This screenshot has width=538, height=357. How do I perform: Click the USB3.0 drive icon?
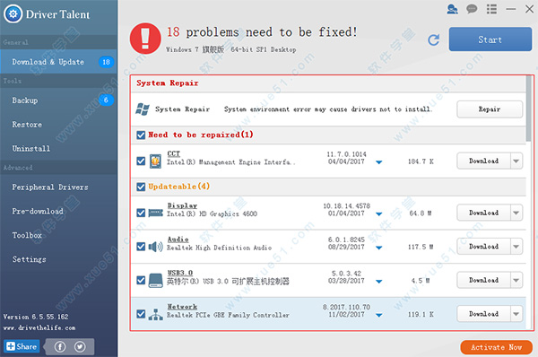pyautogui.click(x=155, y=281)
